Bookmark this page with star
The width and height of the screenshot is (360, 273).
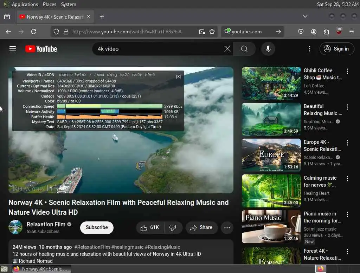[x=212, y=32]
